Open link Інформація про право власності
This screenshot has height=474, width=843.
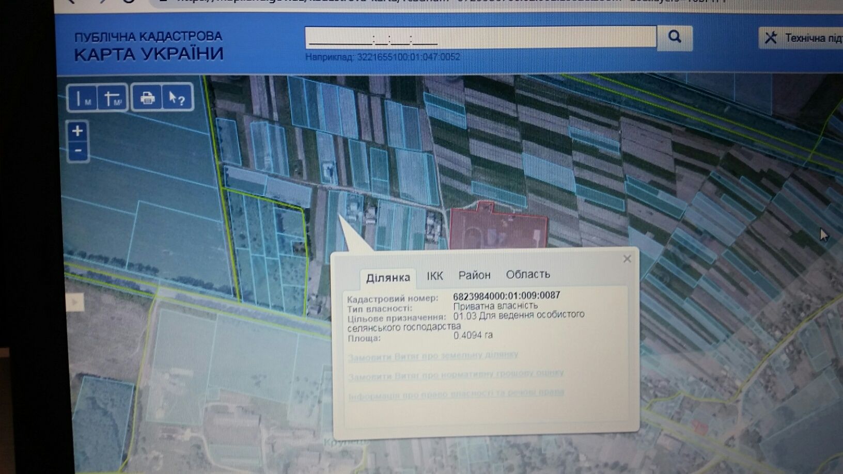[456, 394]
